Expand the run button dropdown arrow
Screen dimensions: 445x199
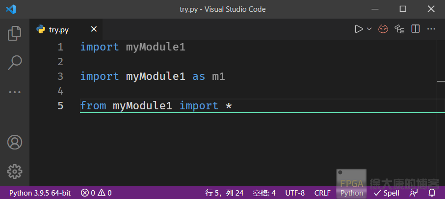(x=369, y=29)
